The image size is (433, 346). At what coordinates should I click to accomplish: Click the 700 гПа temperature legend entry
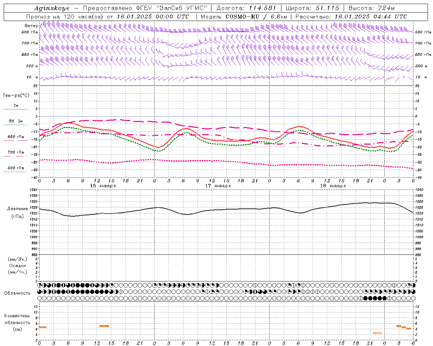click(x=16, y=152)
